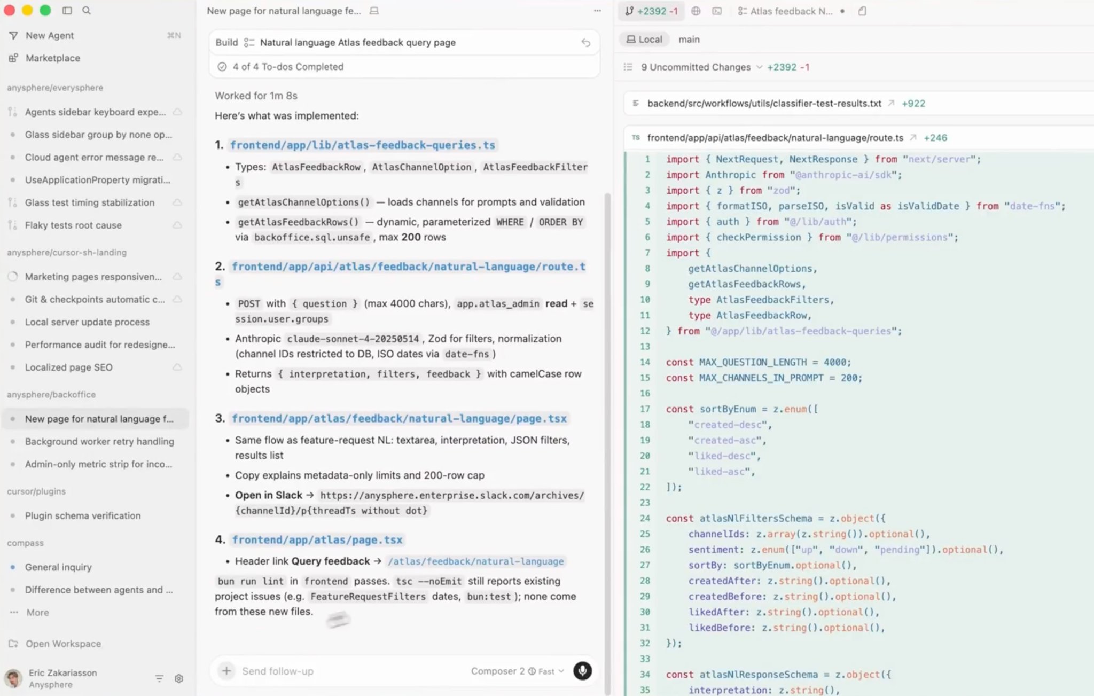Screen dimensions: 1094x696
Task: Click the cloud icon beside Git & checkpoints automatic
Action: pos(177,299)
